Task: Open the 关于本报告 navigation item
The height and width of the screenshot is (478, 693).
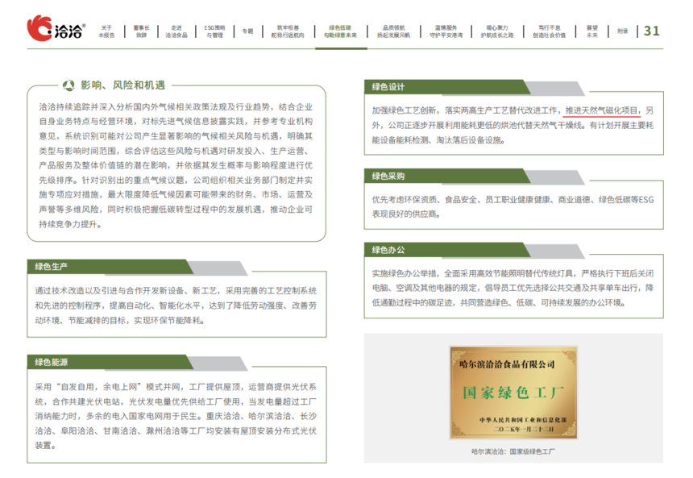Action: (x=106, y=31)
